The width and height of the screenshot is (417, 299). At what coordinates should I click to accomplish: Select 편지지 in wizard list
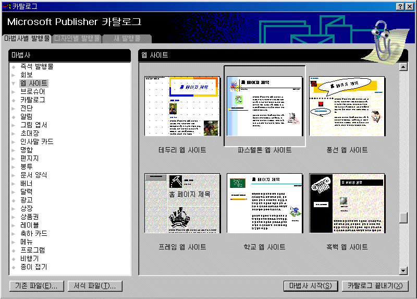(x=30, y=159)
